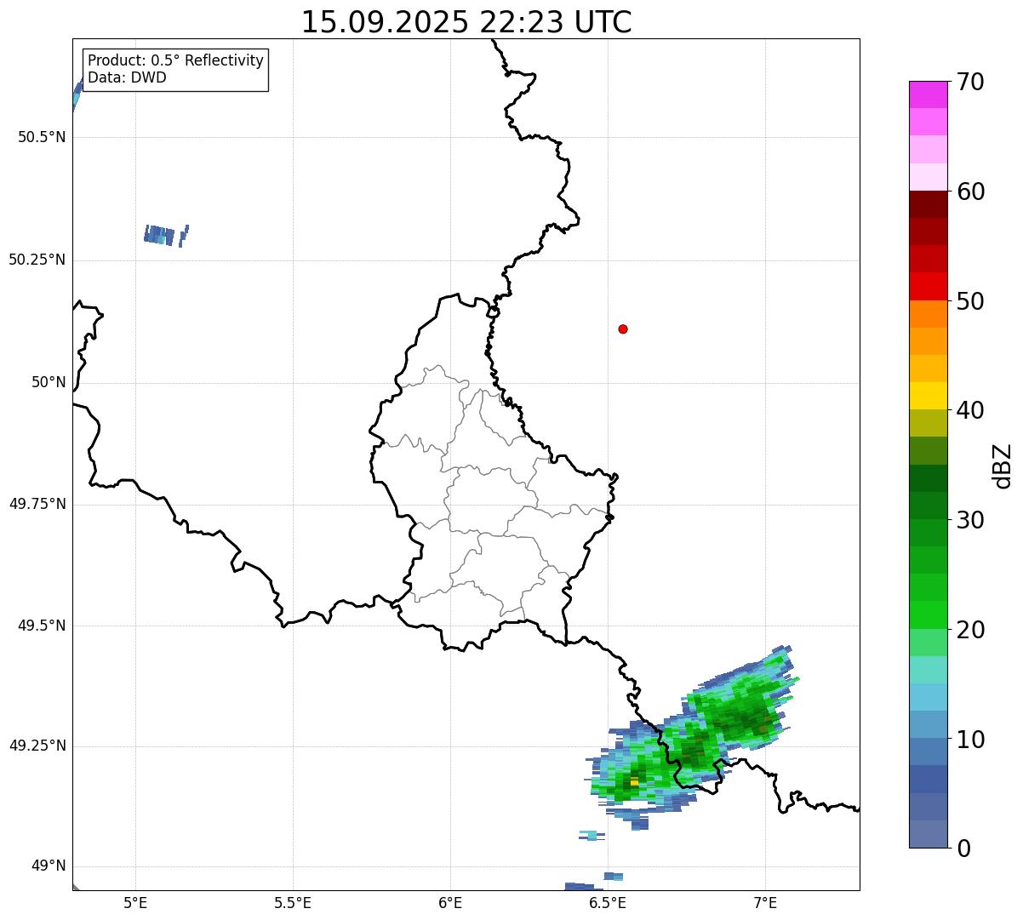Viewport: 1023px width, 920px height.
Task: Click the olive colorbar swatch below 40
Action: [x=929, y=423]
